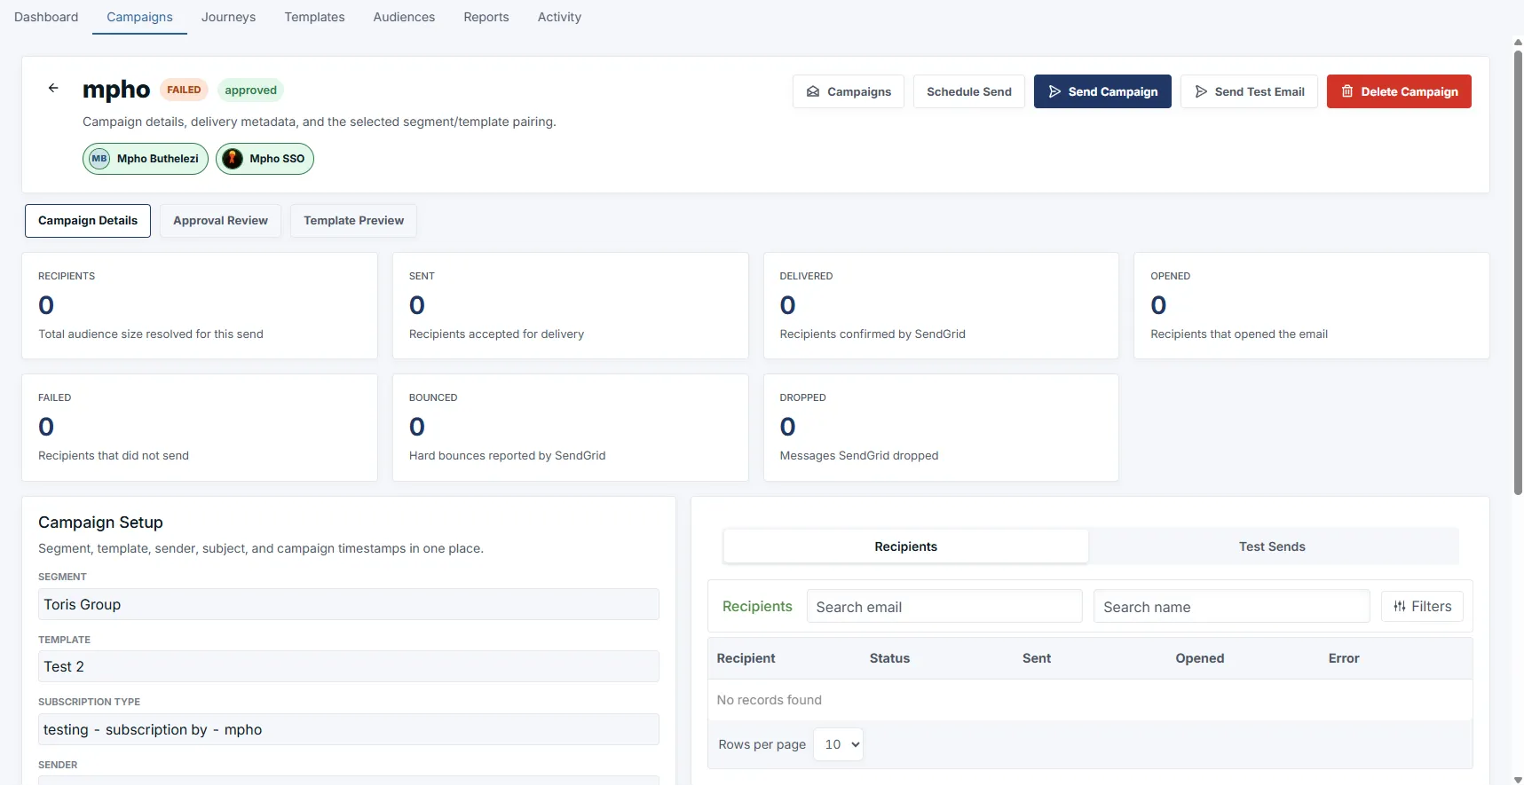Go to the Campaigns nav tab
Viewport: 1524px width, 786px height.
click(139, 17)
